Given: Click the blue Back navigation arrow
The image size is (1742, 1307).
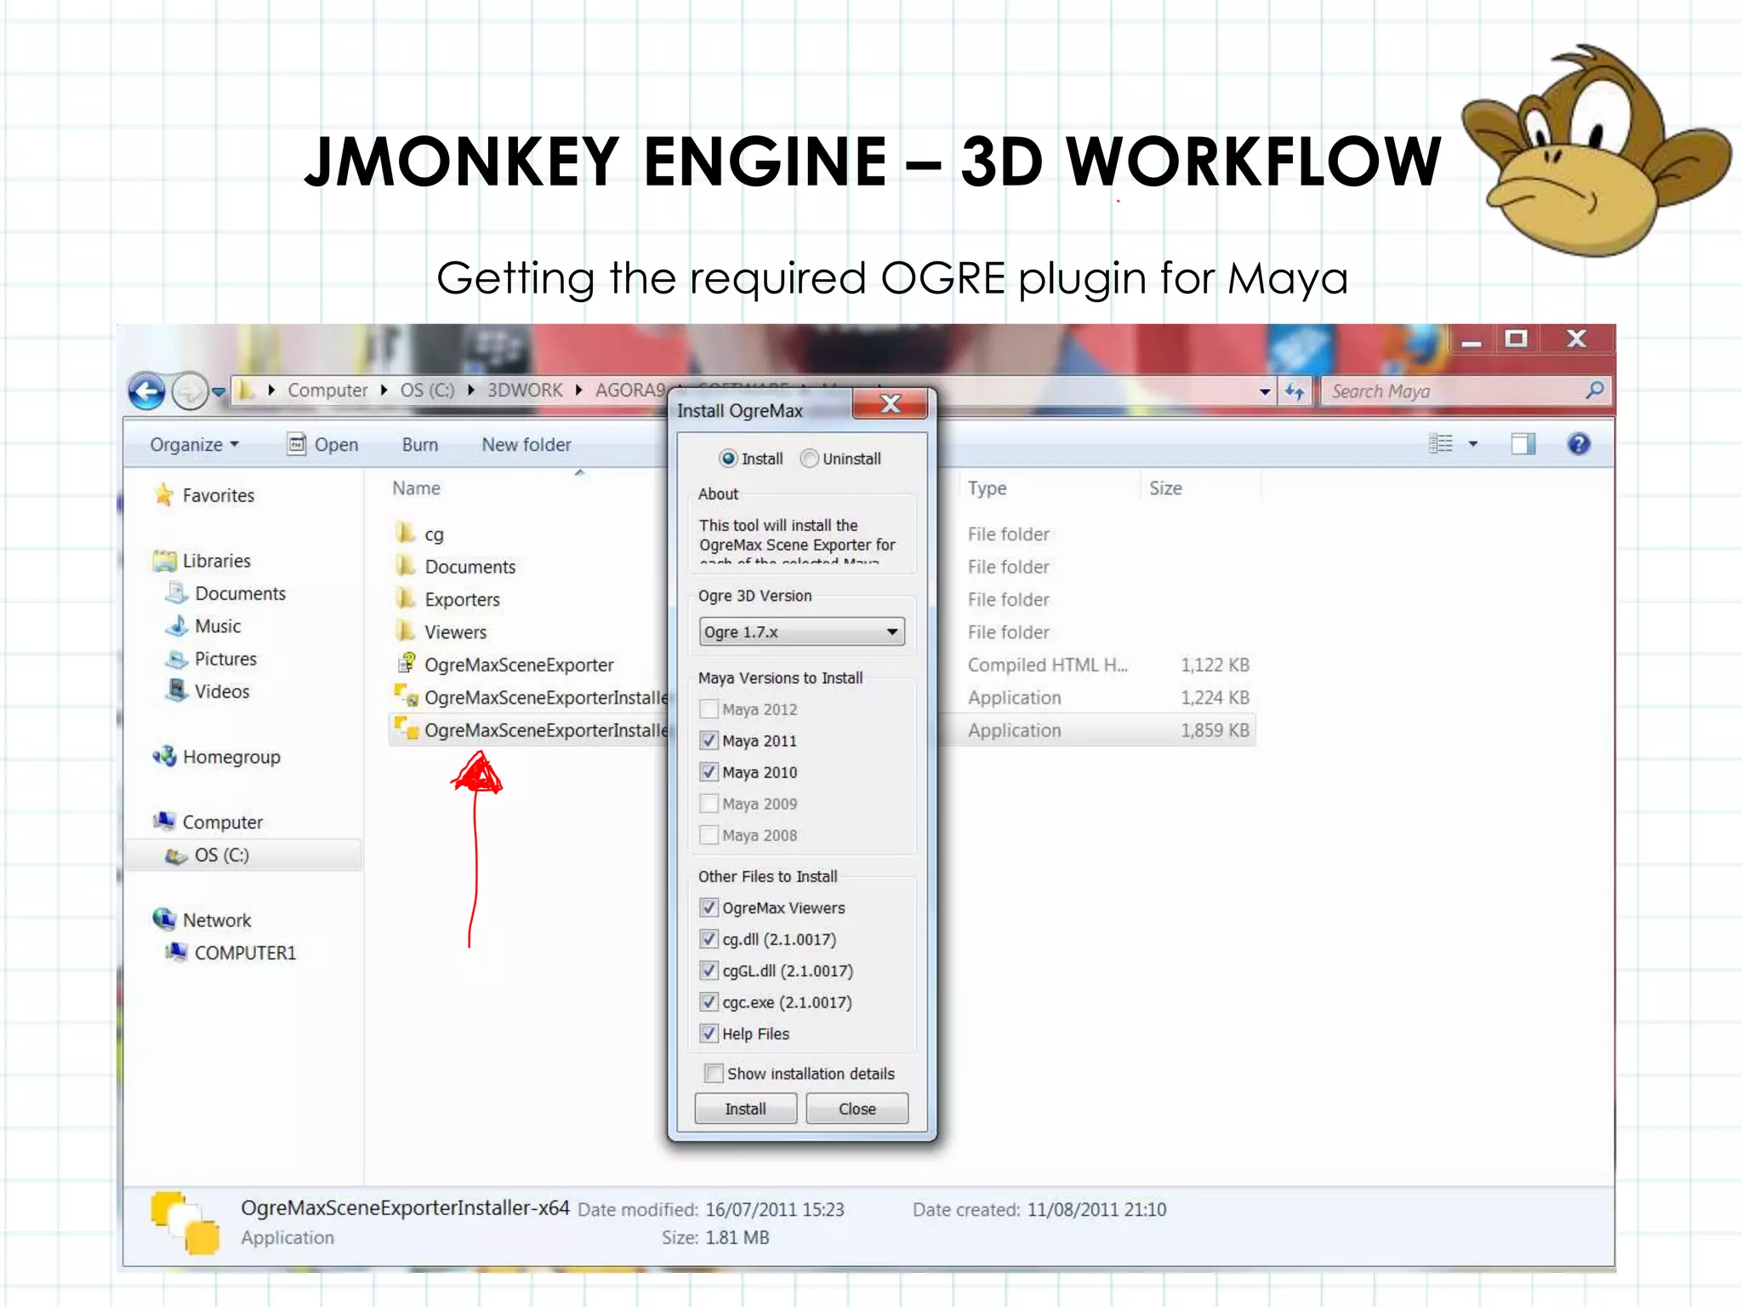Looking at the screenshot, I should point(146,391).
